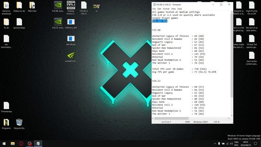The height and width of the screenshot is (147, 261).
Task: Select the 'kirbyOS vs ReviOS' desktop file
Action: point(239,8)
